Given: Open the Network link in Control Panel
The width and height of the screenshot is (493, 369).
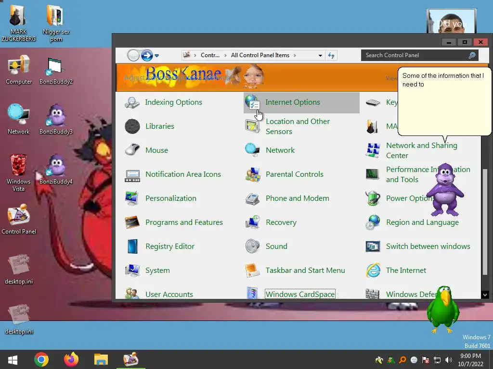Looking at the screenshot, I should pos(280,150).
